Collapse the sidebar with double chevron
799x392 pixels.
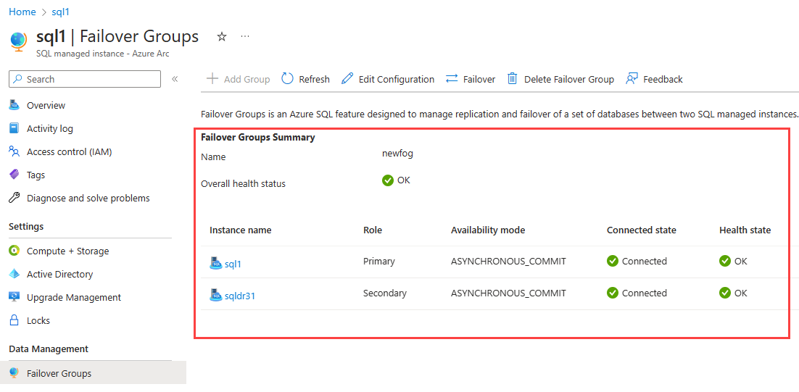(x=174, y=79)
